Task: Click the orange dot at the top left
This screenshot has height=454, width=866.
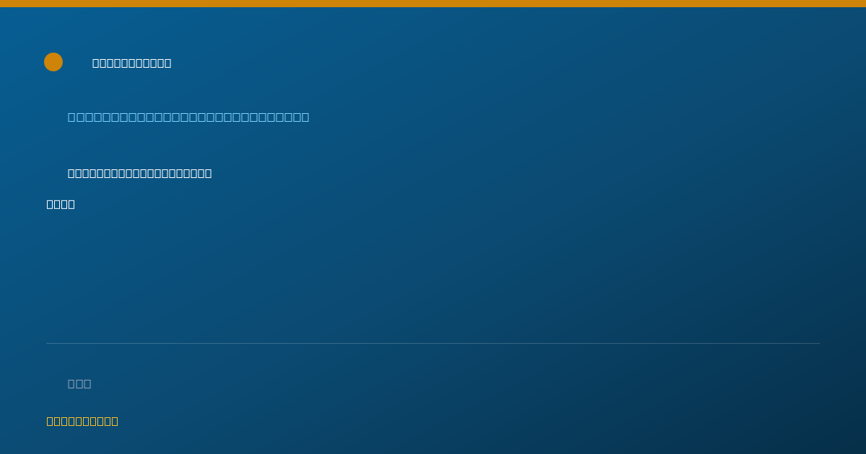Action: 53,62
